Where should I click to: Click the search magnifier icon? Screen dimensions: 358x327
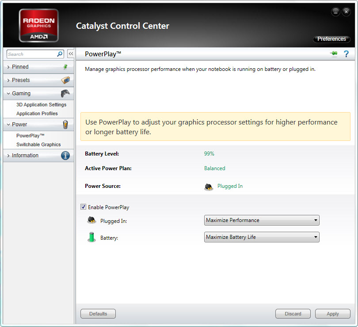pyautogui.click(x=60, y=54)
